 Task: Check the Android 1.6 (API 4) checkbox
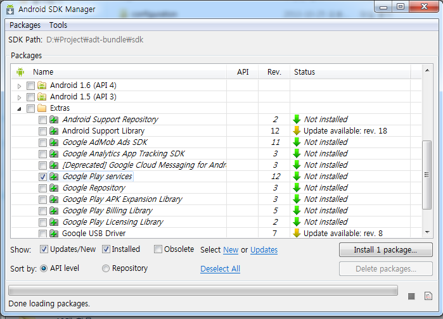(x=30, y=85)
